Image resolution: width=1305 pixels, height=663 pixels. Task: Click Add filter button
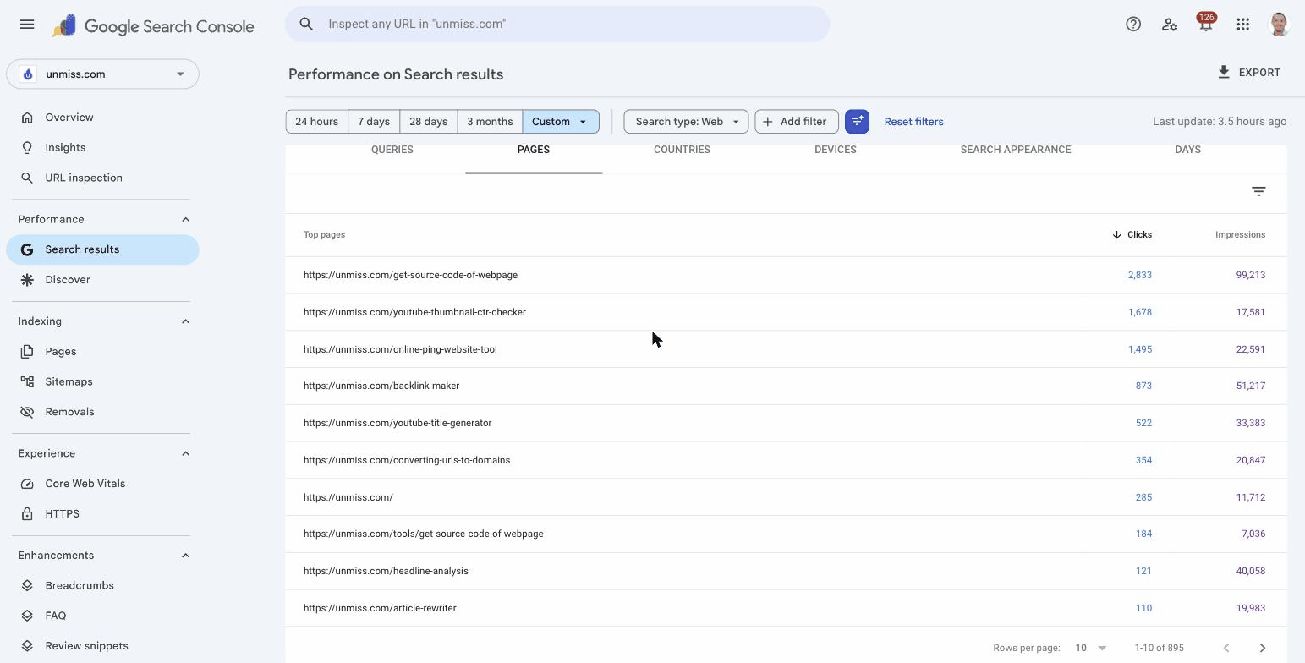pos(796,122)
